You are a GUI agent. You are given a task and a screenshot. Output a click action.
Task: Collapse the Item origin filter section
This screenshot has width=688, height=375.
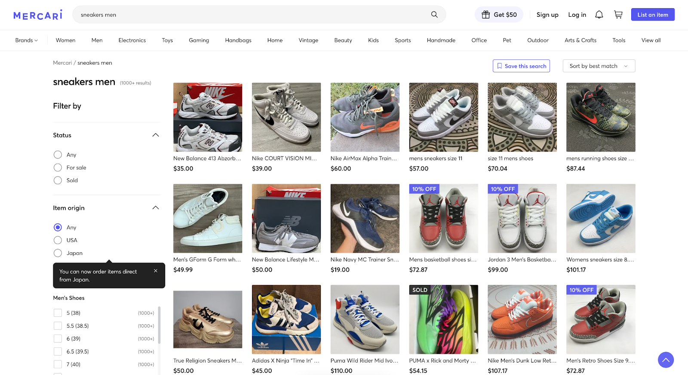click(x=156, y=208)
